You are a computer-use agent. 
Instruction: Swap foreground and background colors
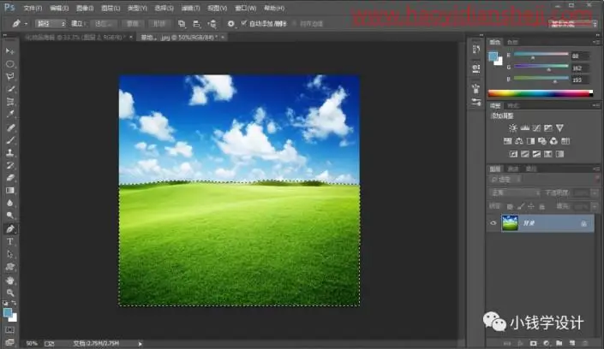coord(14,303)
